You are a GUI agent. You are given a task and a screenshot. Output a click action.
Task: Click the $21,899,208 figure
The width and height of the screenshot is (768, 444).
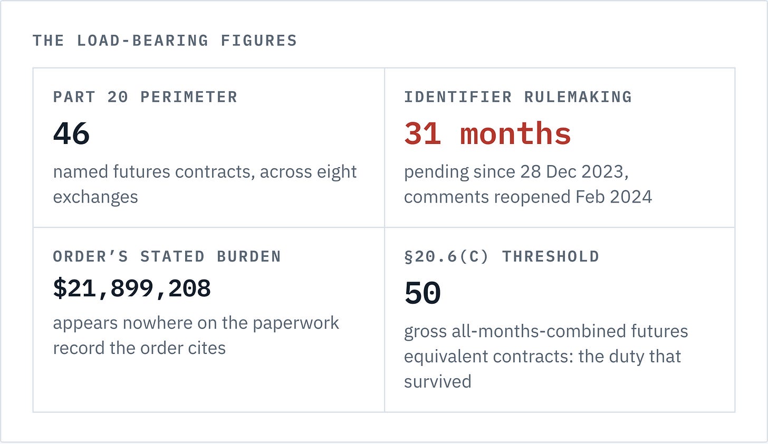tap(132, 288)
